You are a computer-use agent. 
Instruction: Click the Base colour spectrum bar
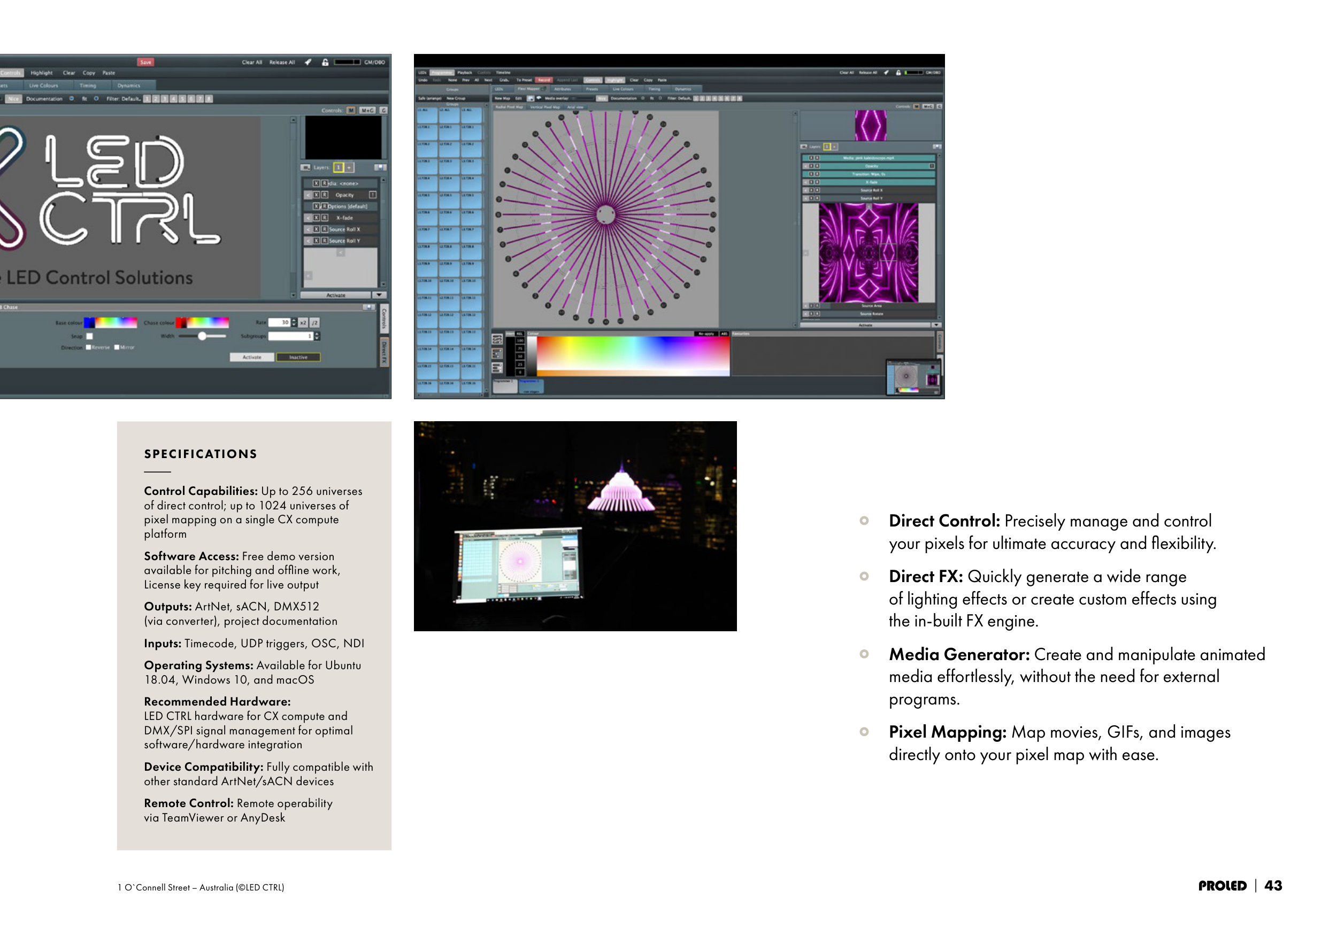coord(116,322)
